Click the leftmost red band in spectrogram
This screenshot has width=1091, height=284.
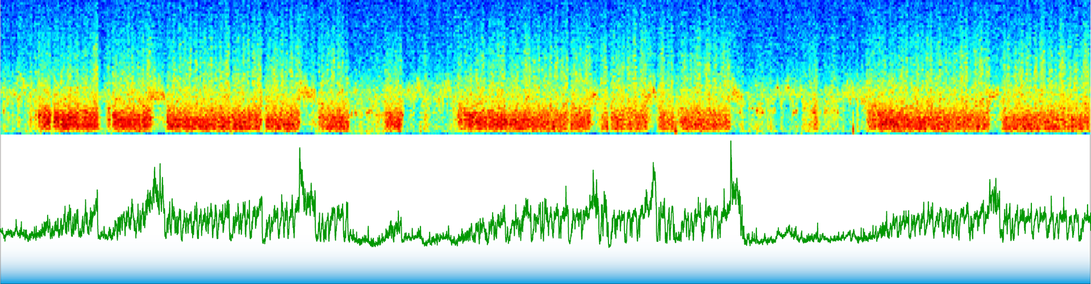(x=68, y=119)
